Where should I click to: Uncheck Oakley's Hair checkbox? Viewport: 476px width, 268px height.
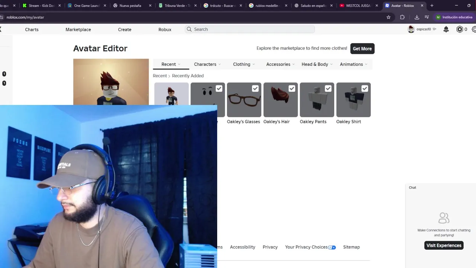point(292,89)
